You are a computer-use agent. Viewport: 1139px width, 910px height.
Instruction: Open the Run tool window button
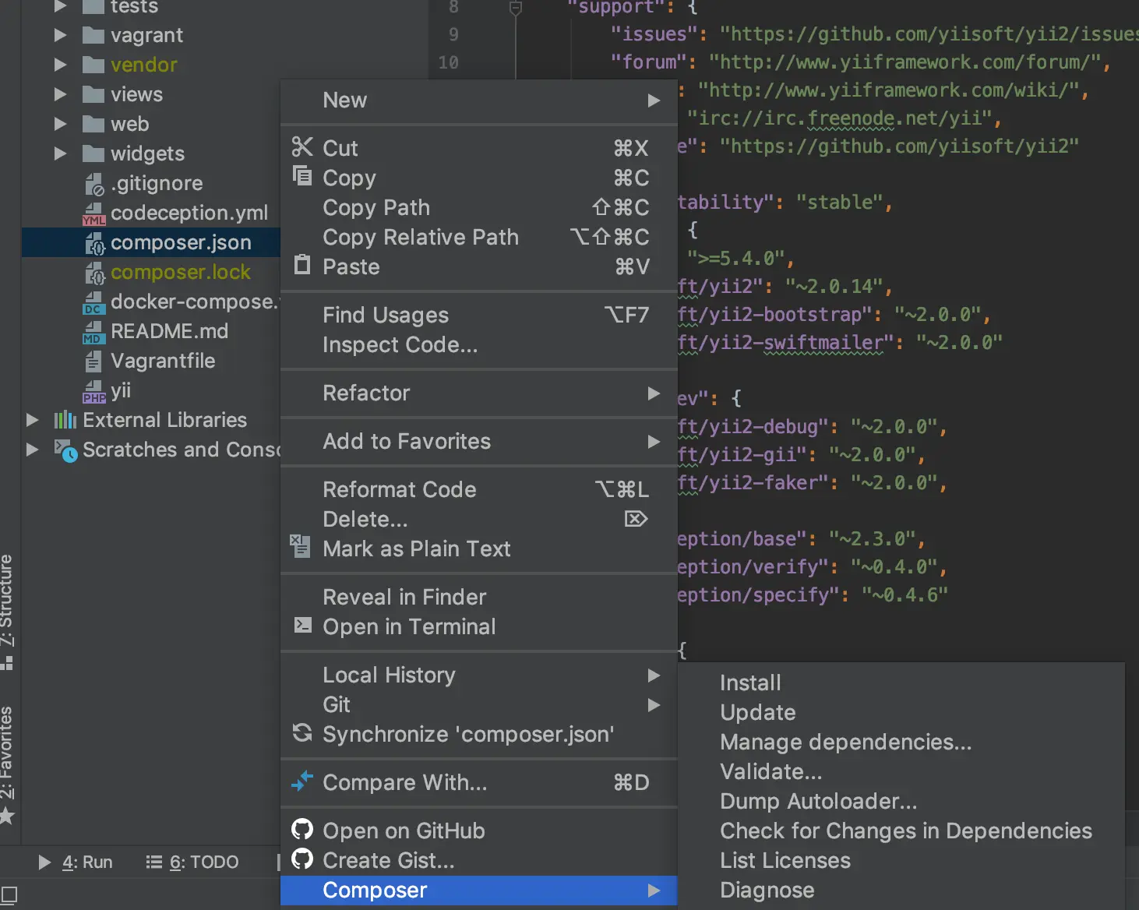tap(76, 862)
